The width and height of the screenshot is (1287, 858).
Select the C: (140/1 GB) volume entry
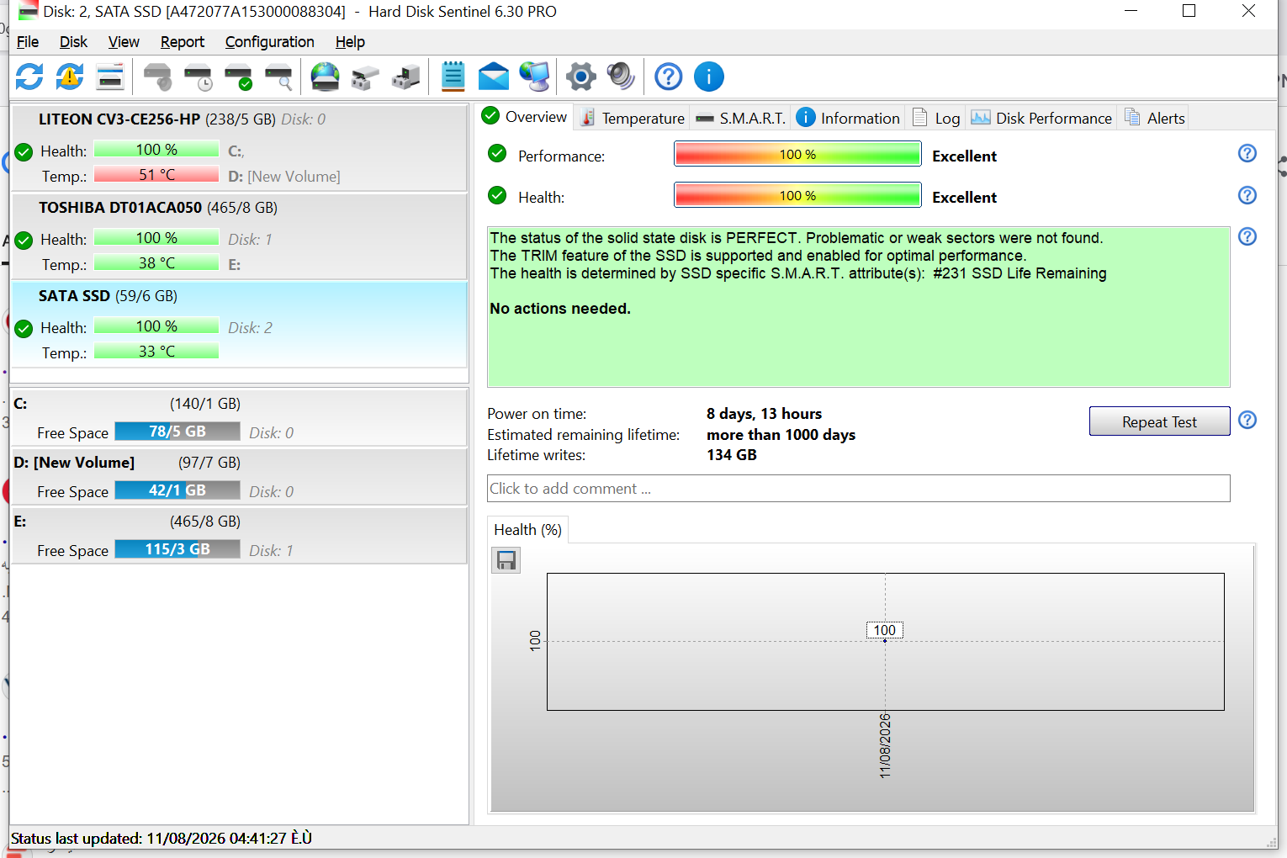239,417
